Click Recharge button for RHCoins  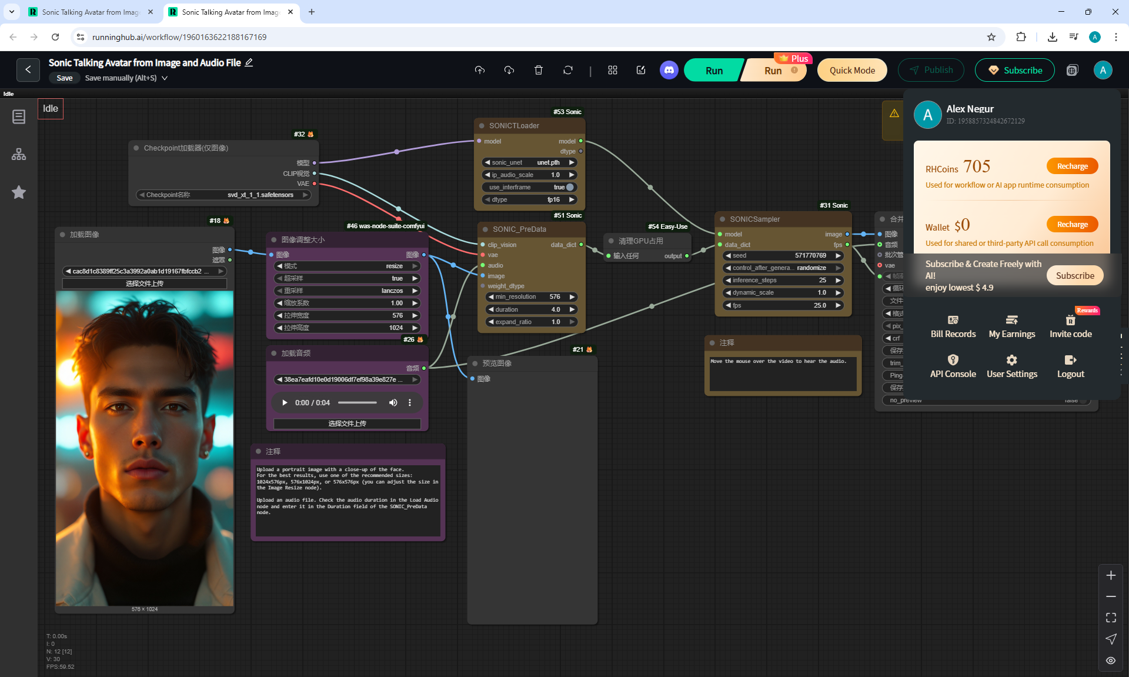pos(1072,166)
